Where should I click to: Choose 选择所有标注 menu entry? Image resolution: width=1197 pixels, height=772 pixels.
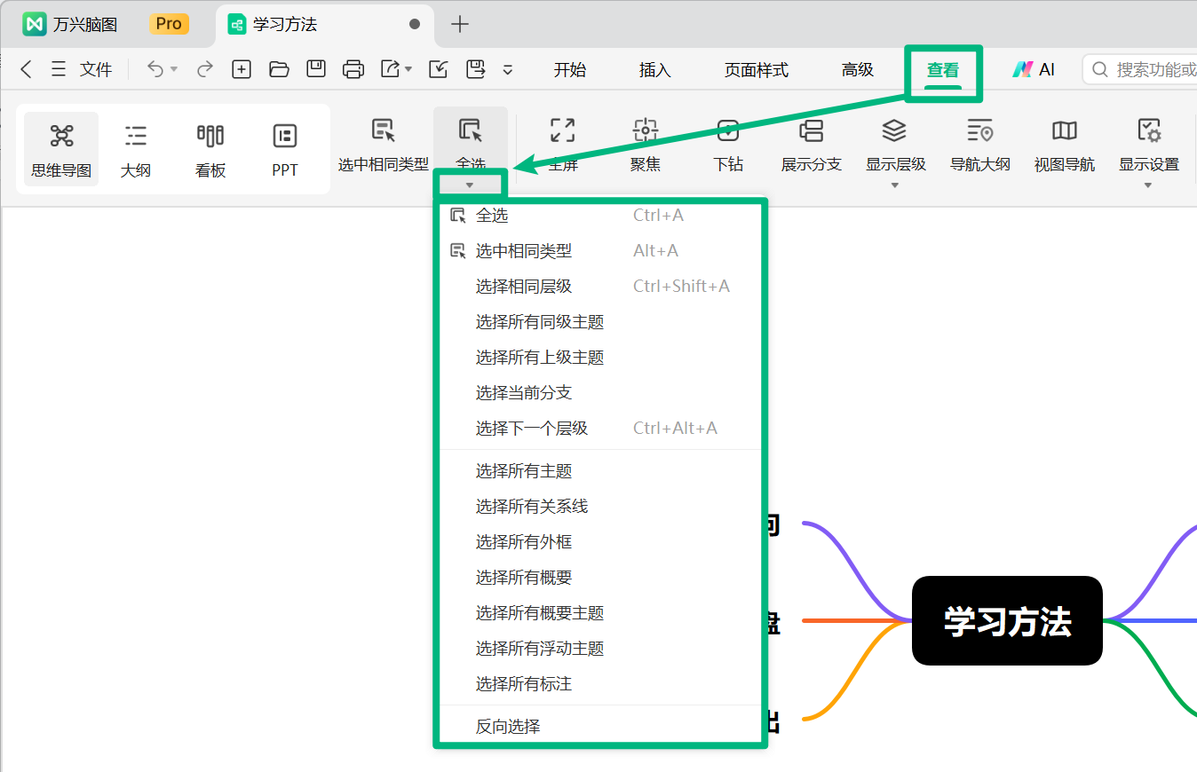[x=599, y=684]
